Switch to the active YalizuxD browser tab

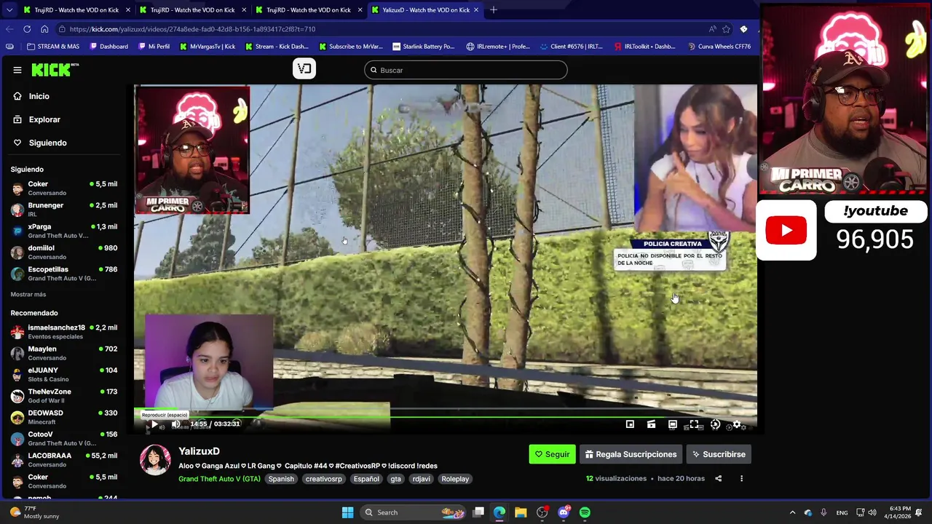[x=426, y=10]
